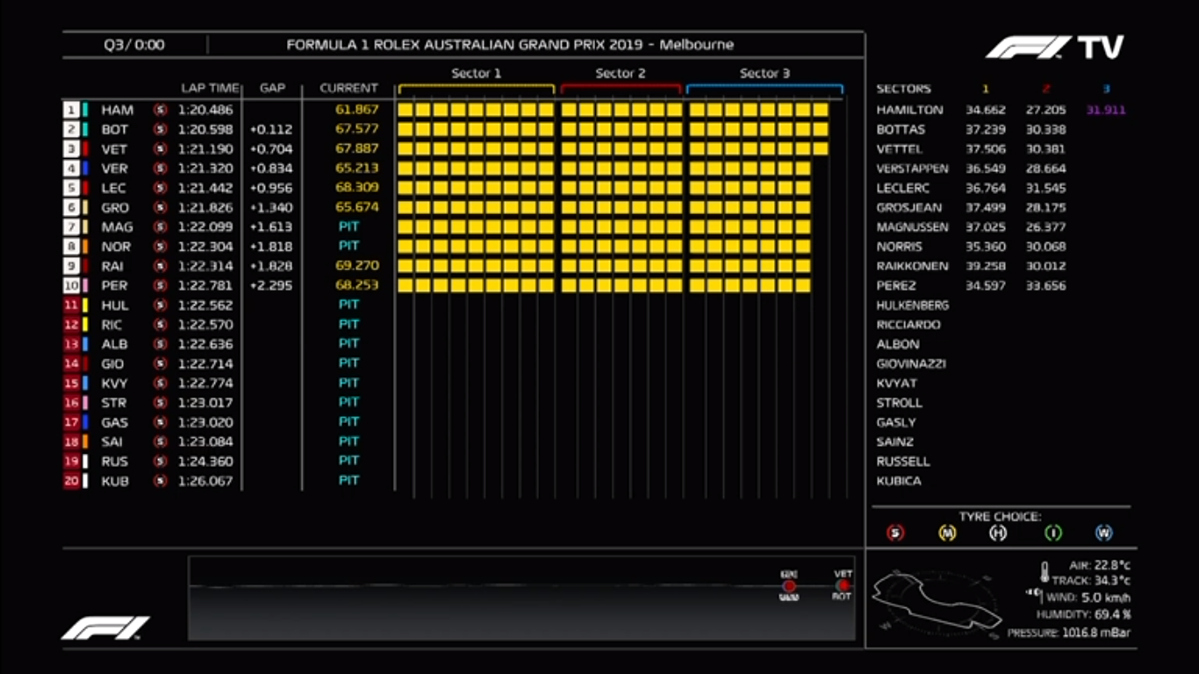This screenshot has width=1199, height=674.
Task: Click the soft tyre icon in RIC's row
Action: 160,324
